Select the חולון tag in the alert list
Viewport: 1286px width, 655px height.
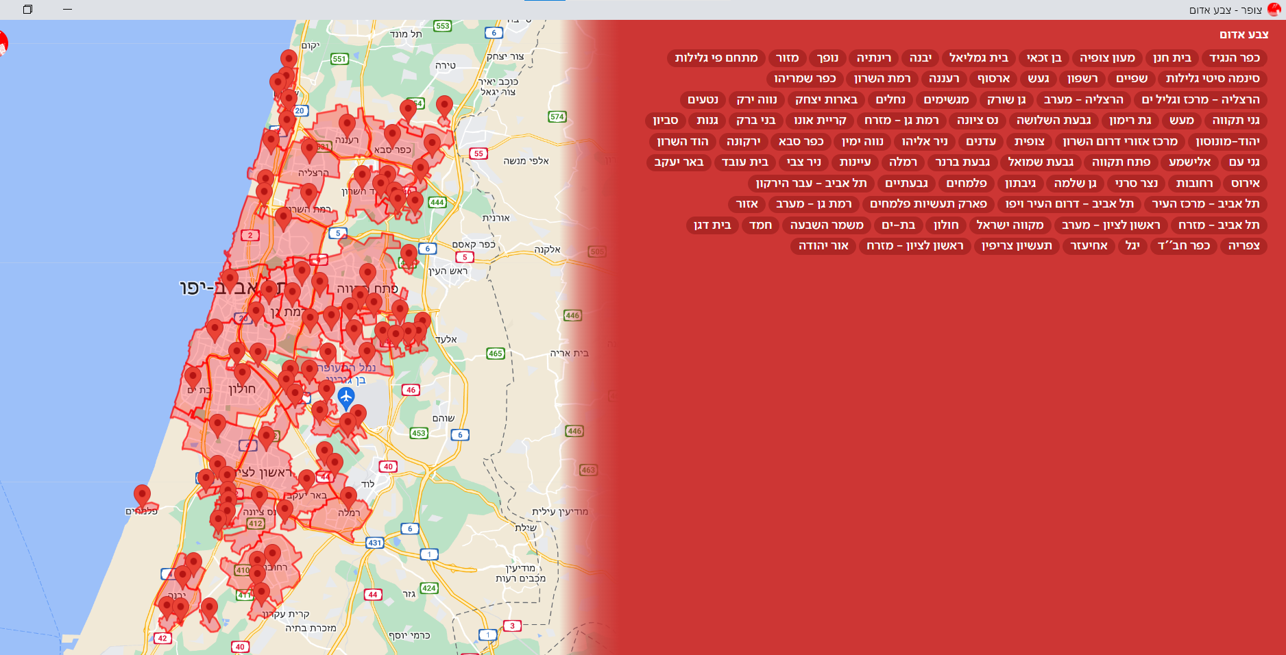coord(946,225)
